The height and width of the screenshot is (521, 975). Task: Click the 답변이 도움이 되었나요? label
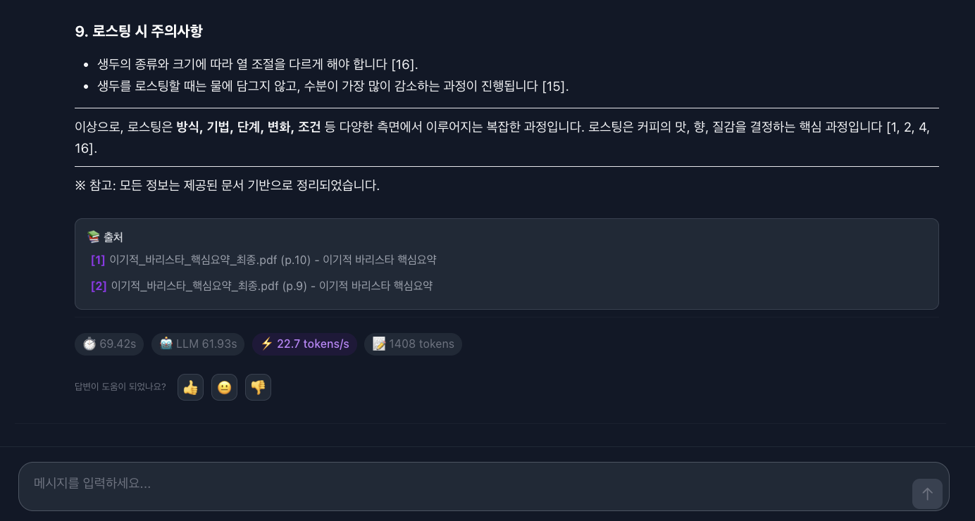point(120,387)
